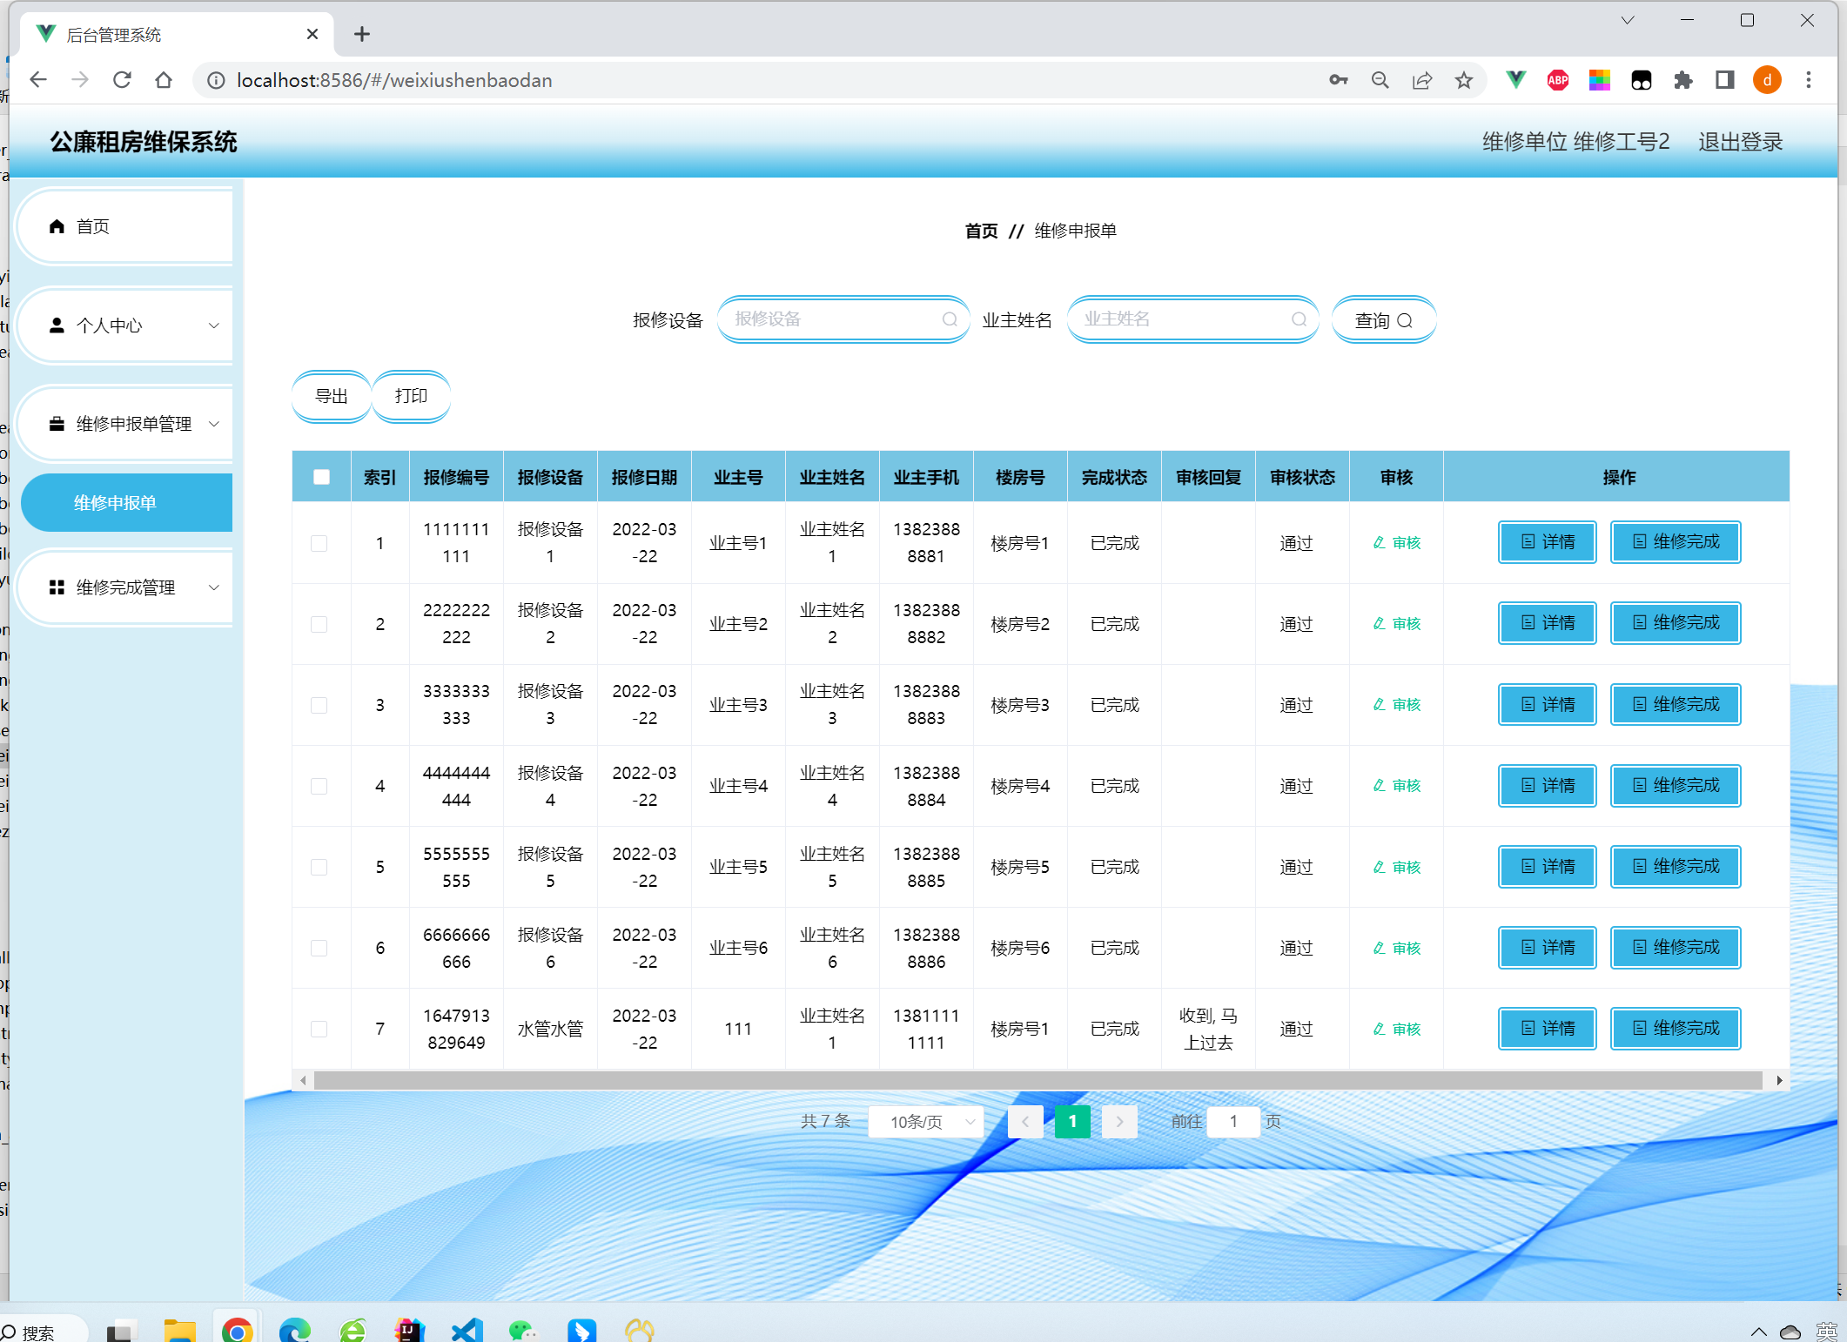Toggle the select-all checkbox in table header
Screen dimensions: 1847x1342
(x=321, y=477)
